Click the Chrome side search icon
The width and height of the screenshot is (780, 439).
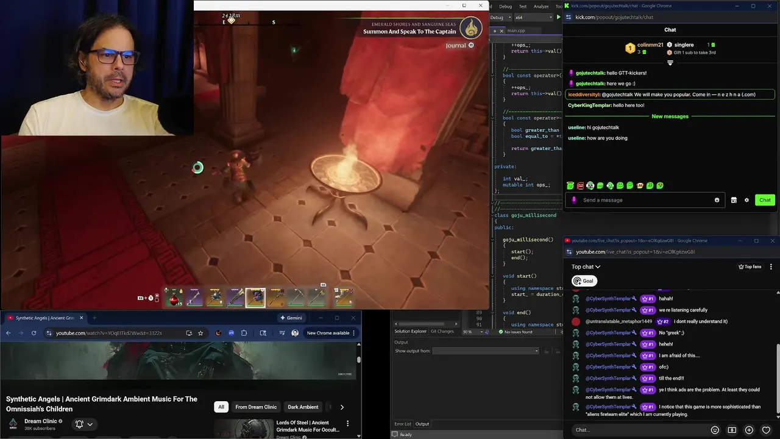[263, 333]
